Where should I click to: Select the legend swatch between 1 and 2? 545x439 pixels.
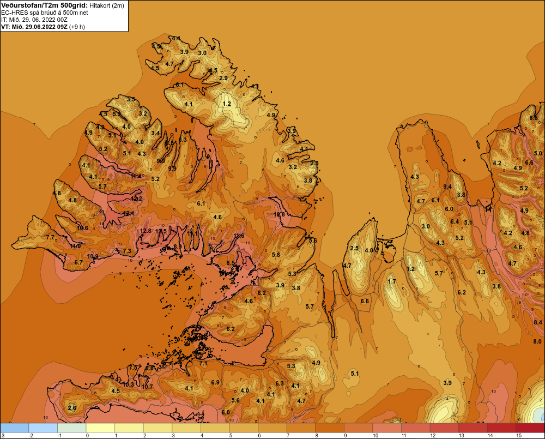pos(129,428)
